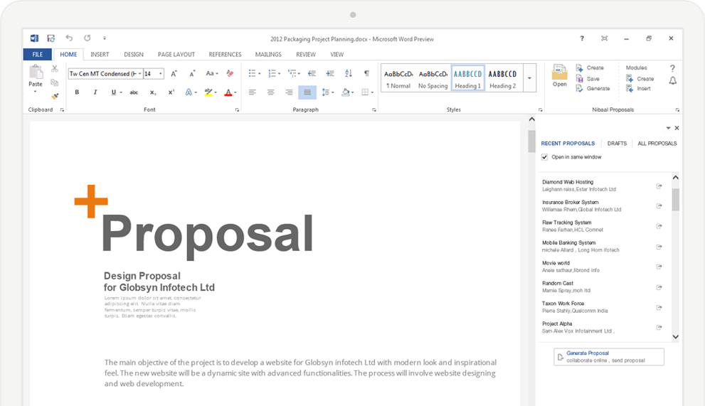The image size is (705, 406).
Task: Click the Insert module icon
Action: [x=629, y=89]
